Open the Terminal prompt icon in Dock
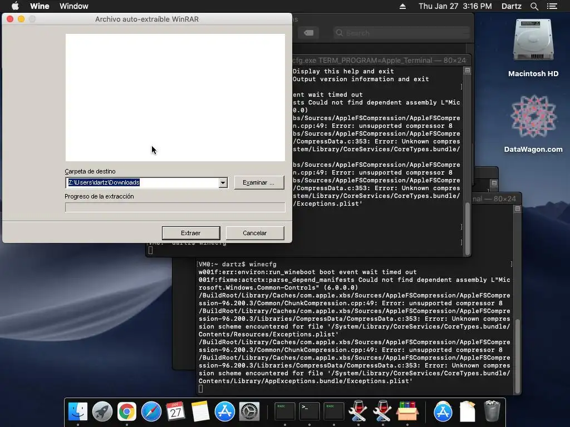 coord(309,411)
